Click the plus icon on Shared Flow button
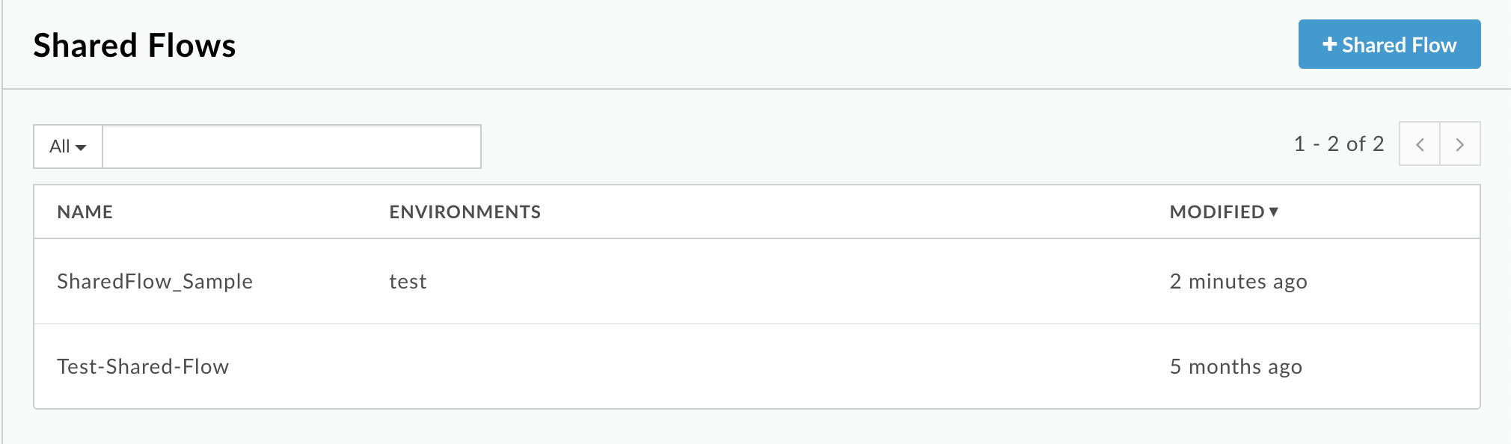The image size is (1511, 444). tap(1328, 45)
